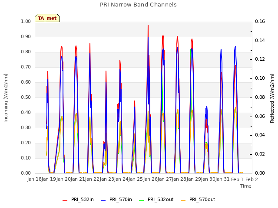The width and height of the screenshot is (278, 208).
Task: Click the 0.20 left axis value
Action: click(x=26, y=143)
